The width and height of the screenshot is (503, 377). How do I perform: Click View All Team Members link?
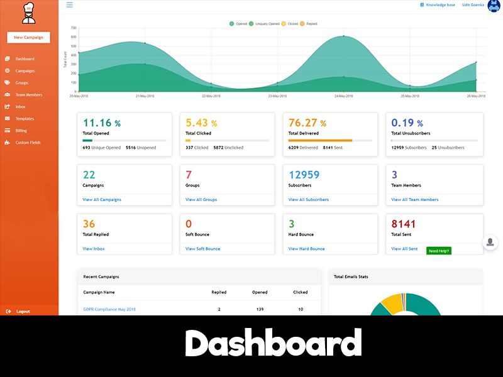point(414,199)
